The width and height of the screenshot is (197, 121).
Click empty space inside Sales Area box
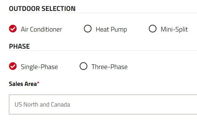point(132,104)
